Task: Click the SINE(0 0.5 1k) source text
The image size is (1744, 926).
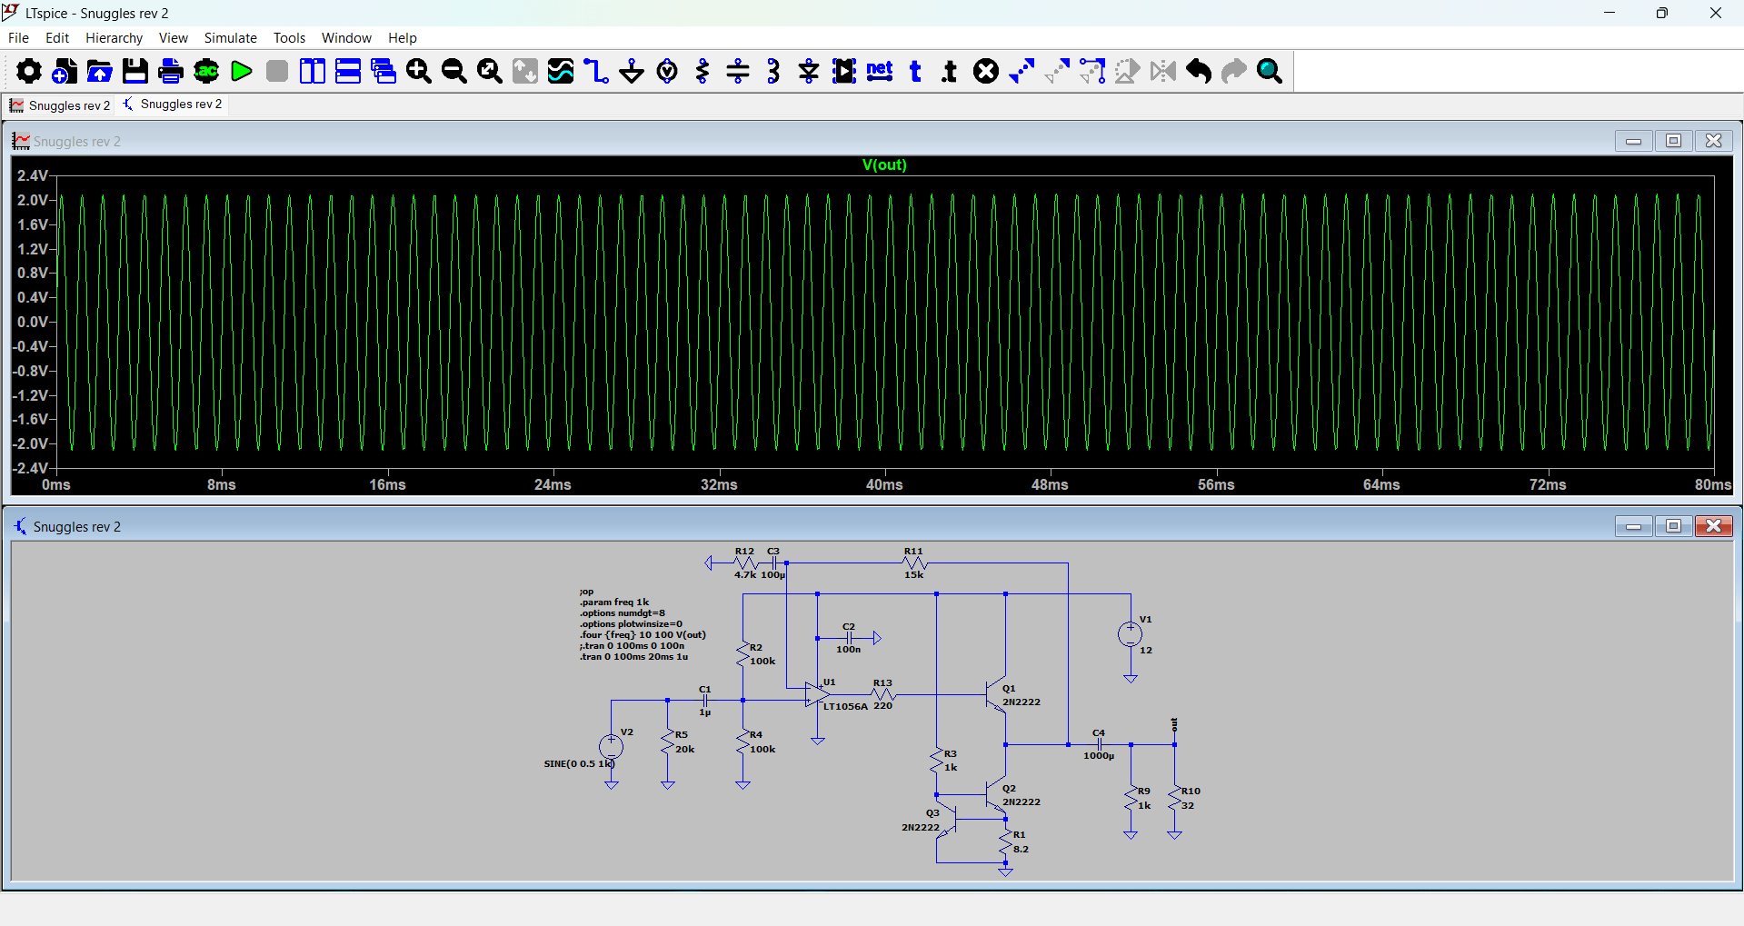Action: [579, 763]
